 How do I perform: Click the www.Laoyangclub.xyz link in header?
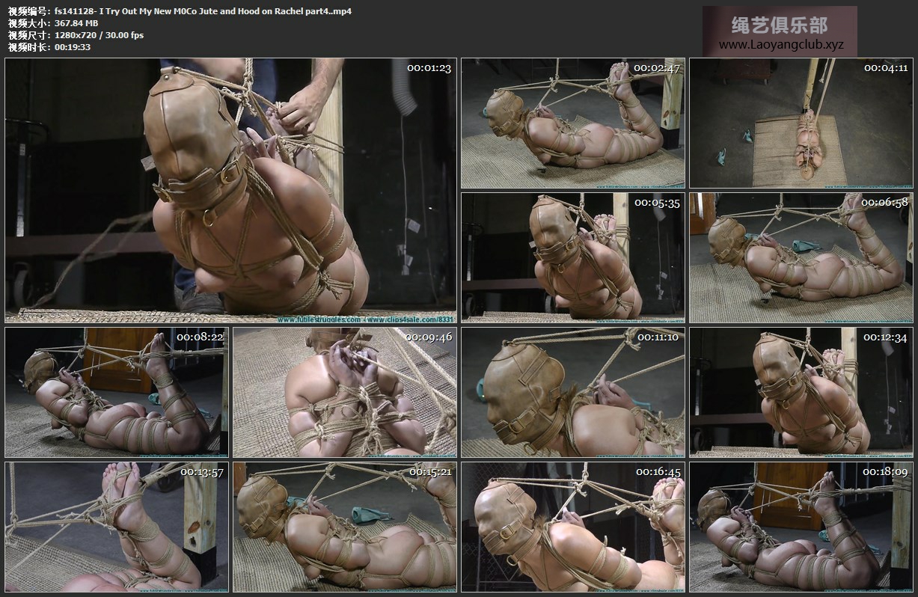[780, 45]
